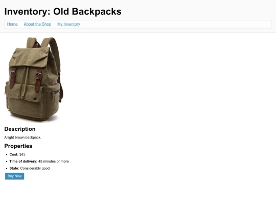Click the Description heading
This screenshot has width=276, height=207.
click(x=20, y=129)
